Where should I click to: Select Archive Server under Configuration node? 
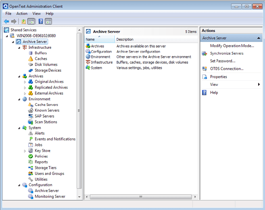[47, 191]
